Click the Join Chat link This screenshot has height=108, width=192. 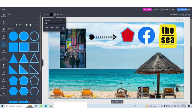163,10
